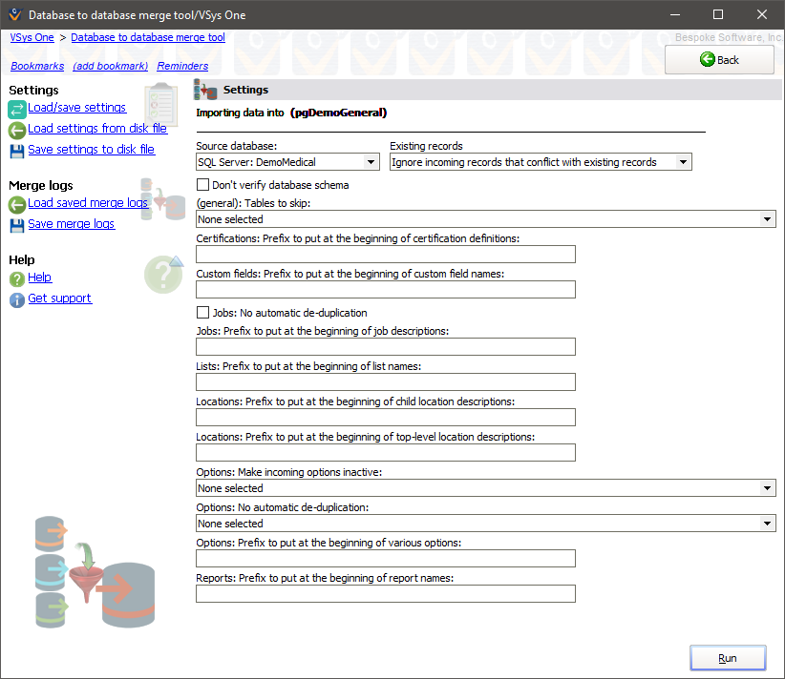Click the green arrow Load settings from disk icon
Viewport: 785px width, 679px height.
(17, 130)
